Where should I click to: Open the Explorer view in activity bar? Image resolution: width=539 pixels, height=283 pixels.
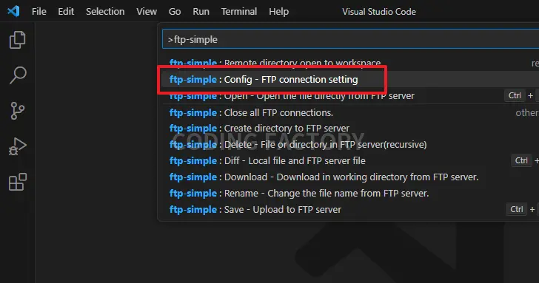(x=17, y=40)
